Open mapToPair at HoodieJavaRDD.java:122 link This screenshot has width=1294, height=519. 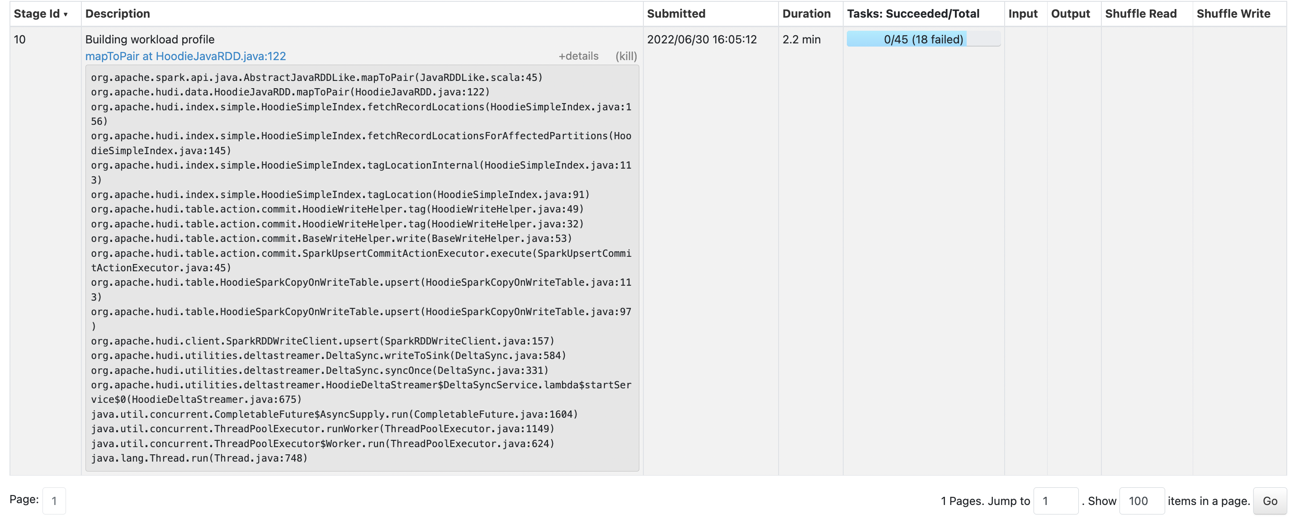coord(185,56)
